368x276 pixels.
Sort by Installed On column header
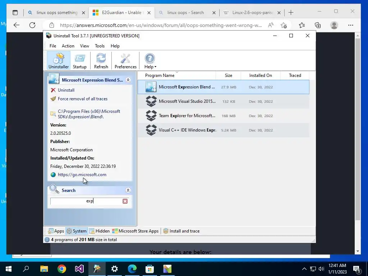click(261, 75)
